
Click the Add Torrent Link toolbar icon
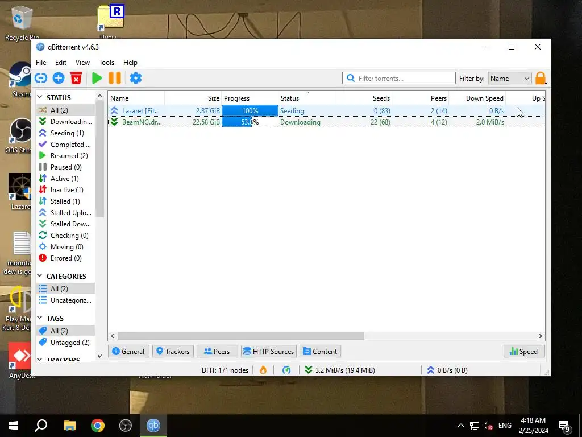coord(41,78)
